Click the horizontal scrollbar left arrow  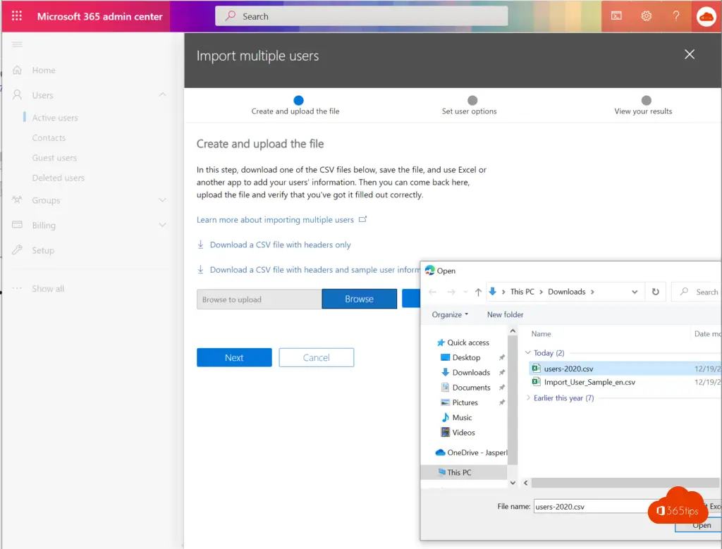pyautogui.click(x=526, y=483)
